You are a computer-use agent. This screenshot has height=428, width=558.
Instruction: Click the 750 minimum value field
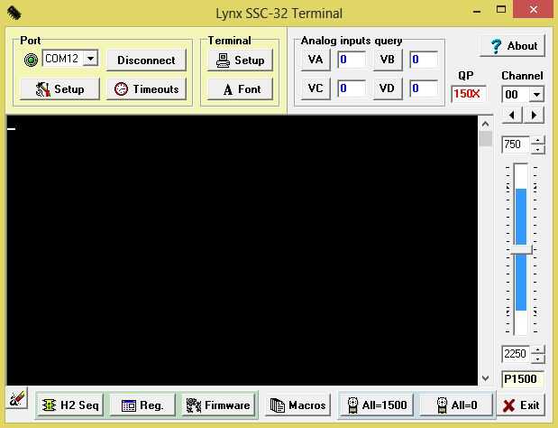(x=516, y=144)
